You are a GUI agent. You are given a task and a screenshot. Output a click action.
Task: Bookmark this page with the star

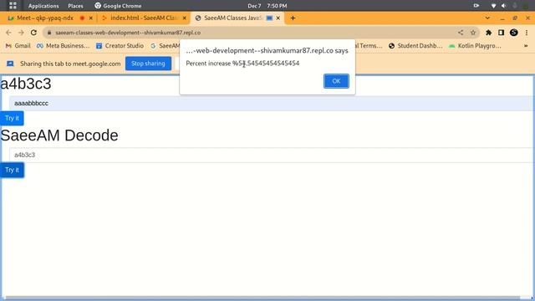pos(473,33)
